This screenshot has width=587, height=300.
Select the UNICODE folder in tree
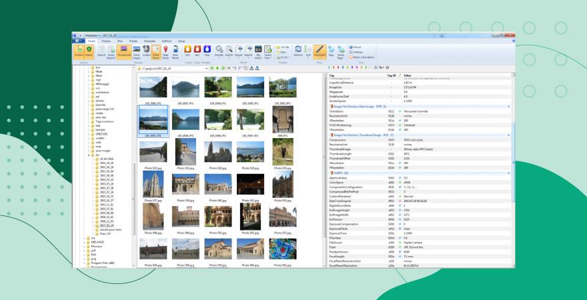[x=101, y=134]
